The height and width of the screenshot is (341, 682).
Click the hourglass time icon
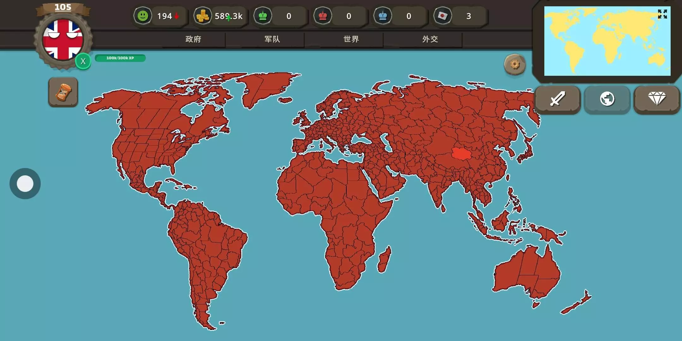pyautogui.click(x=63, y=92)
